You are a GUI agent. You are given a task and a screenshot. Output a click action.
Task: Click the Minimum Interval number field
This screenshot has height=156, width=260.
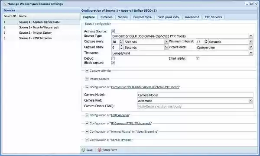[200, 41]
